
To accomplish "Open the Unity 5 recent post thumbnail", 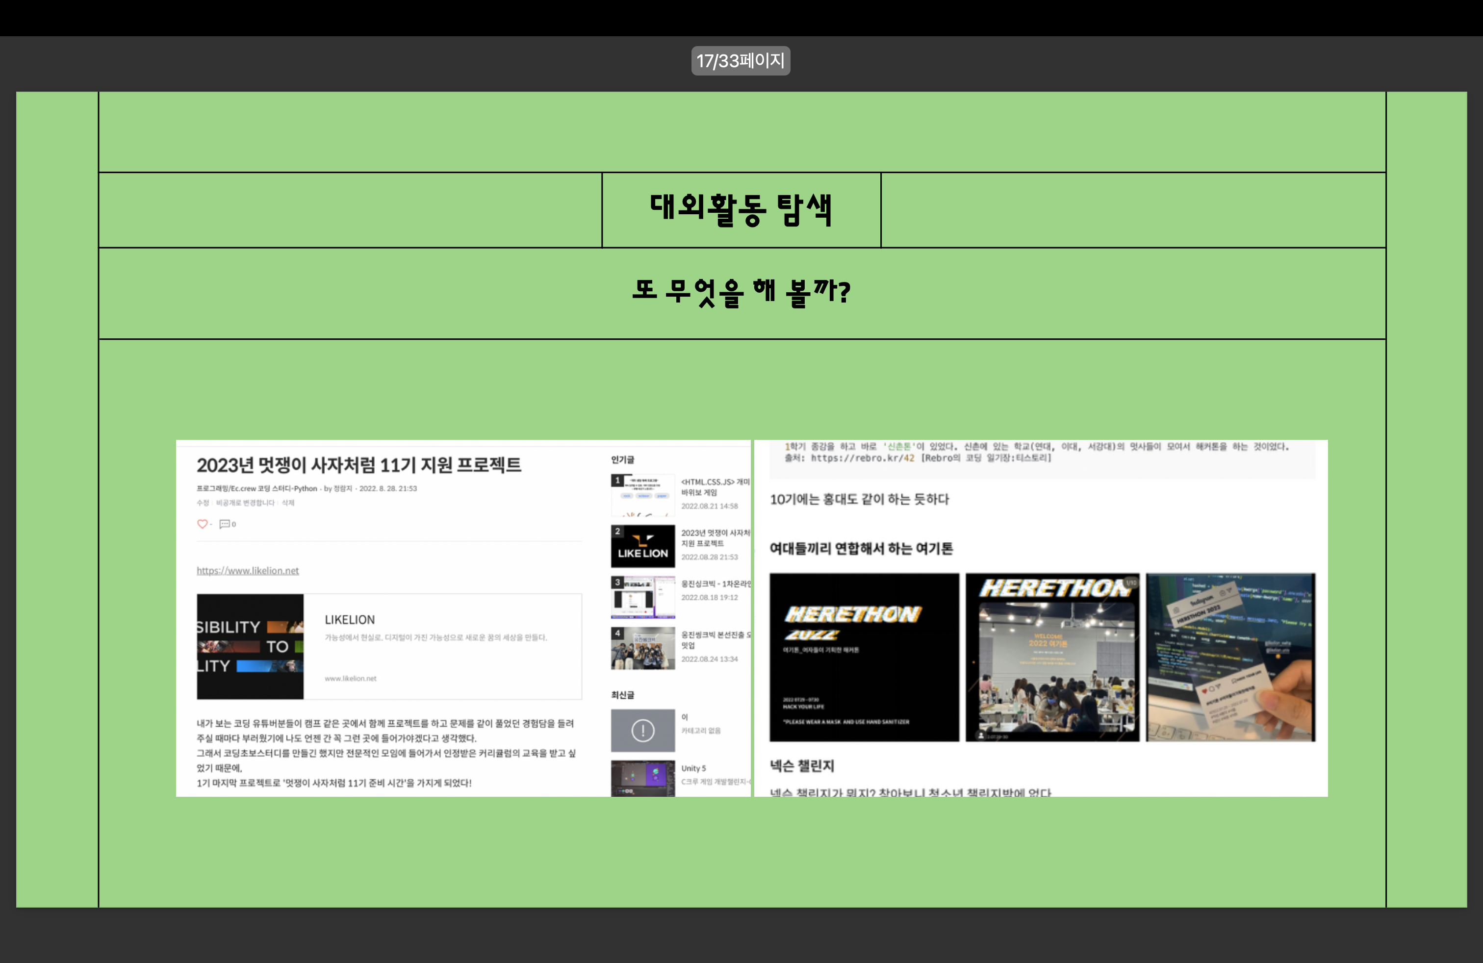I will point(642,777).
